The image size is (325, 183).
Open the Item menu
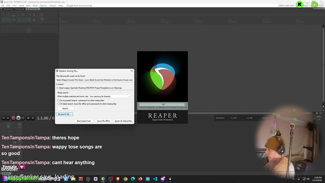click(28, 6)
